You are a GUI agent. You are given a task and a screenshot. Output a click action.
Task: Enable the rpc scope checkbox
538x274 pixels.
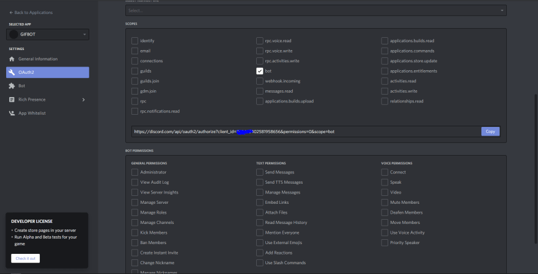pyautogui.click(x=134, y=101)
